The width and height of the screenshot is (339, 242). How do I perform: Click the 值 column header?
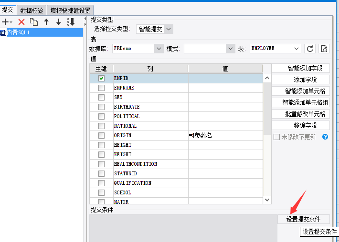(225, 69)
